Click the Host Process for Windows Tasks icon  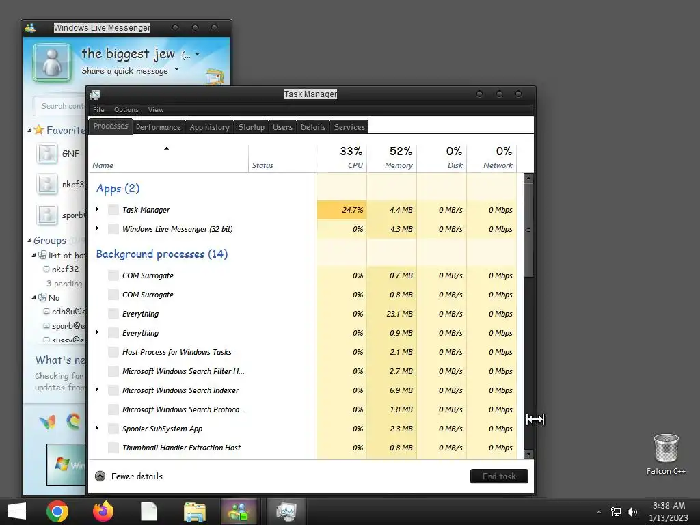(113, 352)
